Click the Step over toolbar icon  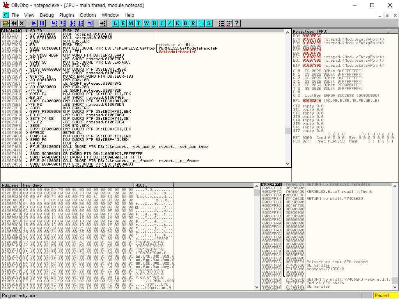(x=62, y=23)
